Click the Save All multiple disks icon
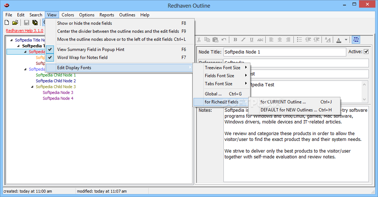The image size is (378, 197). [x=35, y=23]
